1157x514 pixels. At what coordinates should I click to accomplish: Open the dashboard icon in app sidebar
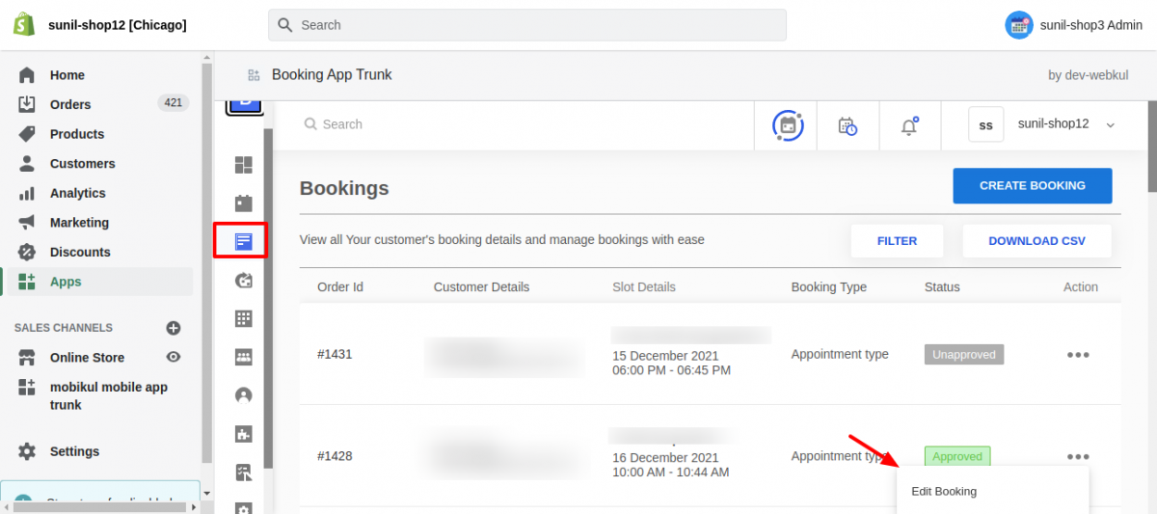point(243,165)
